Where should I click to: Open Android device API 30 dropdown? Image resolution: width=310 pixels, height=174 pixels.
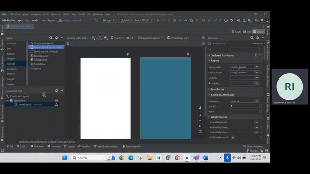point(137,20)
